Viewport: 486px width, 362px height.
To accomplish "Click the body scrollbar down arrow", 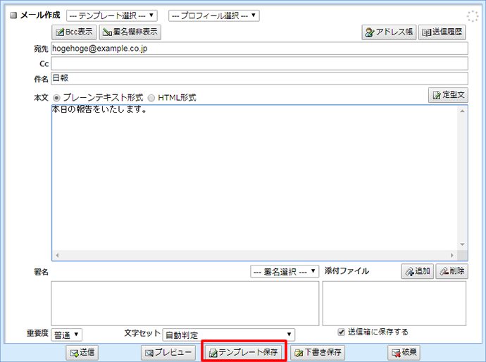I will [x=463, y=244].
